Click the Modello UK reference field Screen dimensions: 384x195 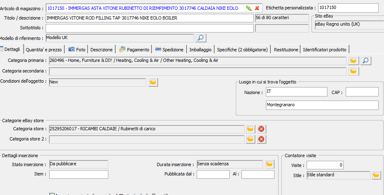point(120,38)
